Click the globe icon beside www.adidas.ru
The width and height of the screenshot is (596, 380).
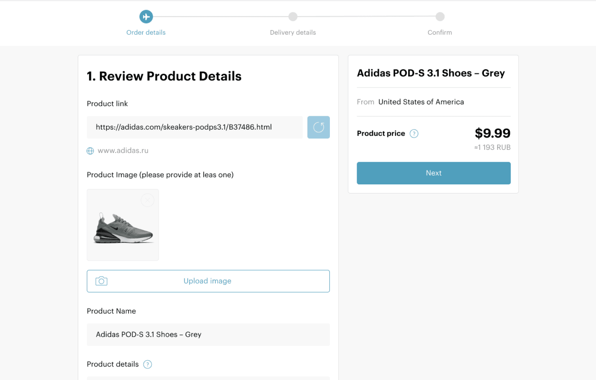click(x=90, y=151)
